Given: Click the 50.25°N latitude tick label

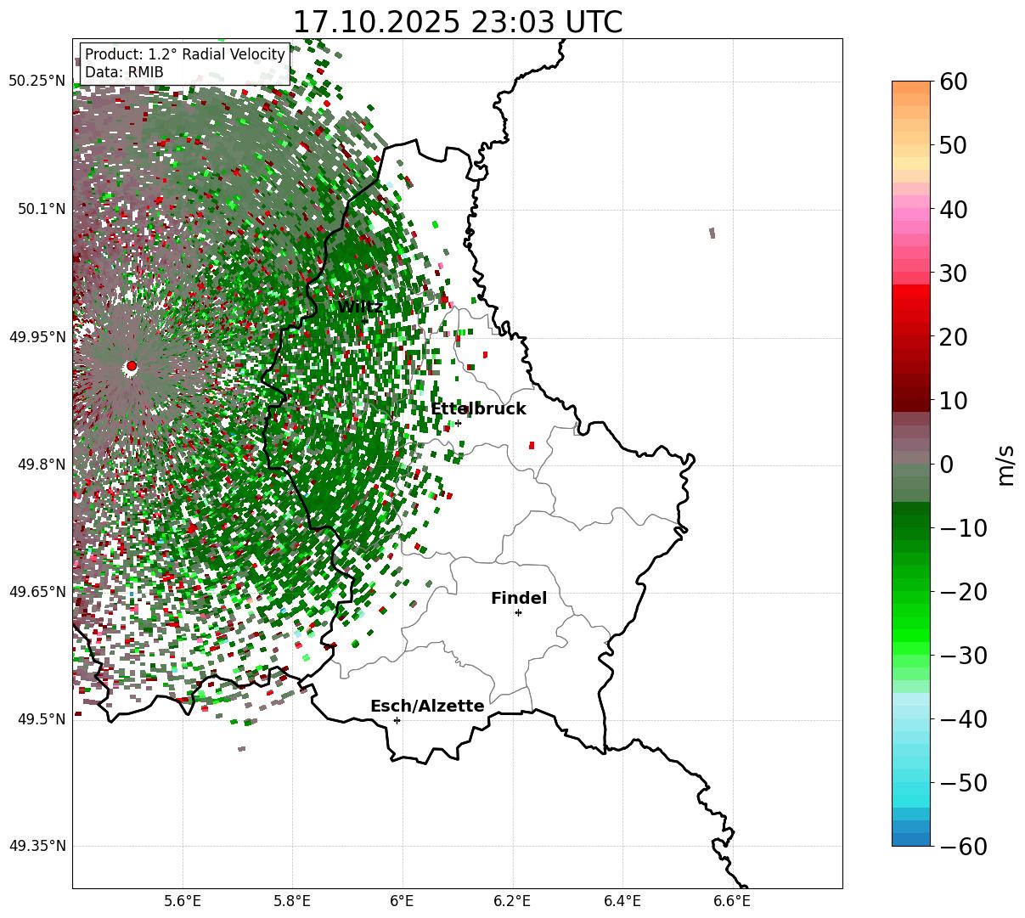Looking at the screenshot, I should coord(37,81).
